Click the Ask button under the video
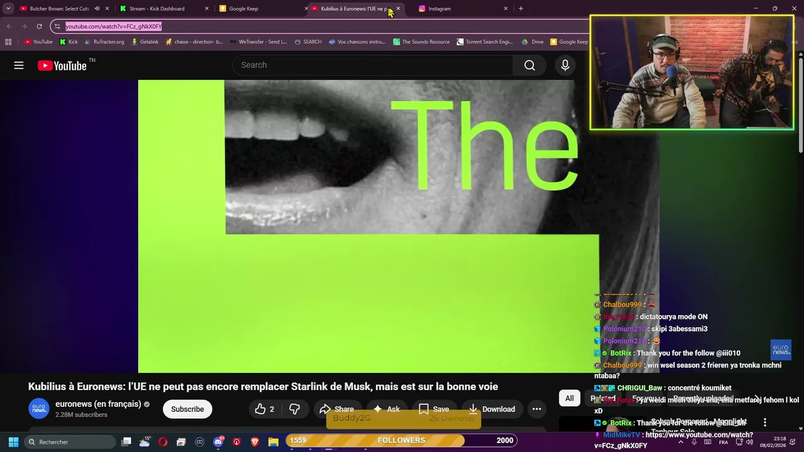 (x=386, y=409)
